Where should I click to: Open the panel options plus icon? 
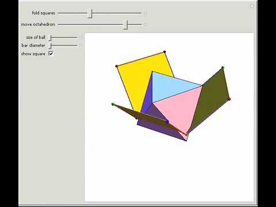252,6
